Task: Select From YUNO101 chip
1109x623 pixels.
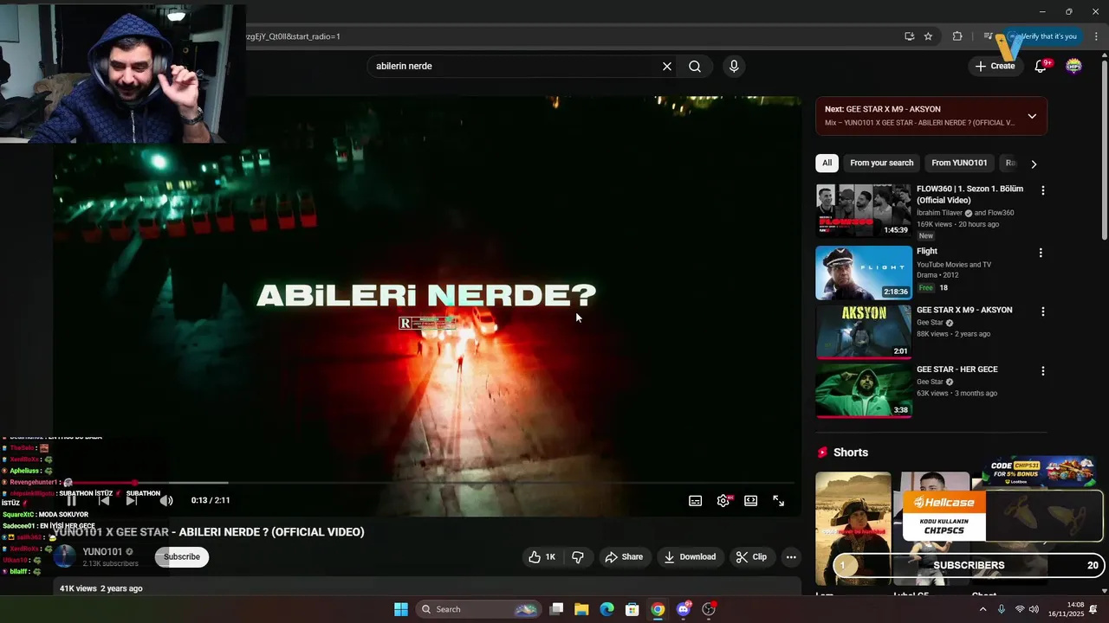Action: pyautogui.click(x=959, y=163)
